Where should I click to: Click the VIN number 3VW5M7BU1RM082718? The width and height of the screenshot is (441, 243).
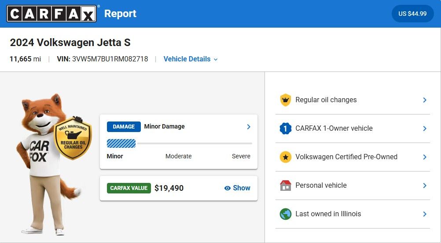click(110, 59)
